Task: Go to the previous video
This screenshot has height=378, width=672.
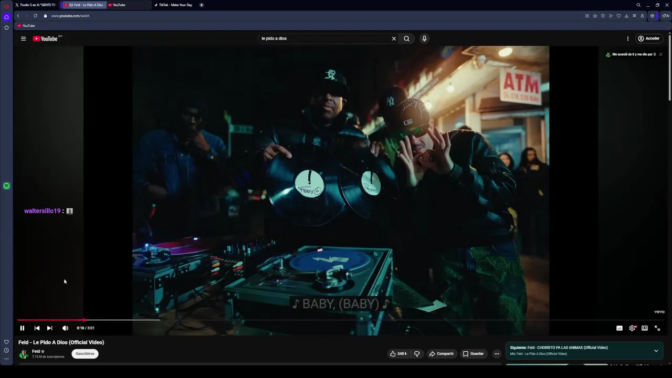Action: (37, 328)
